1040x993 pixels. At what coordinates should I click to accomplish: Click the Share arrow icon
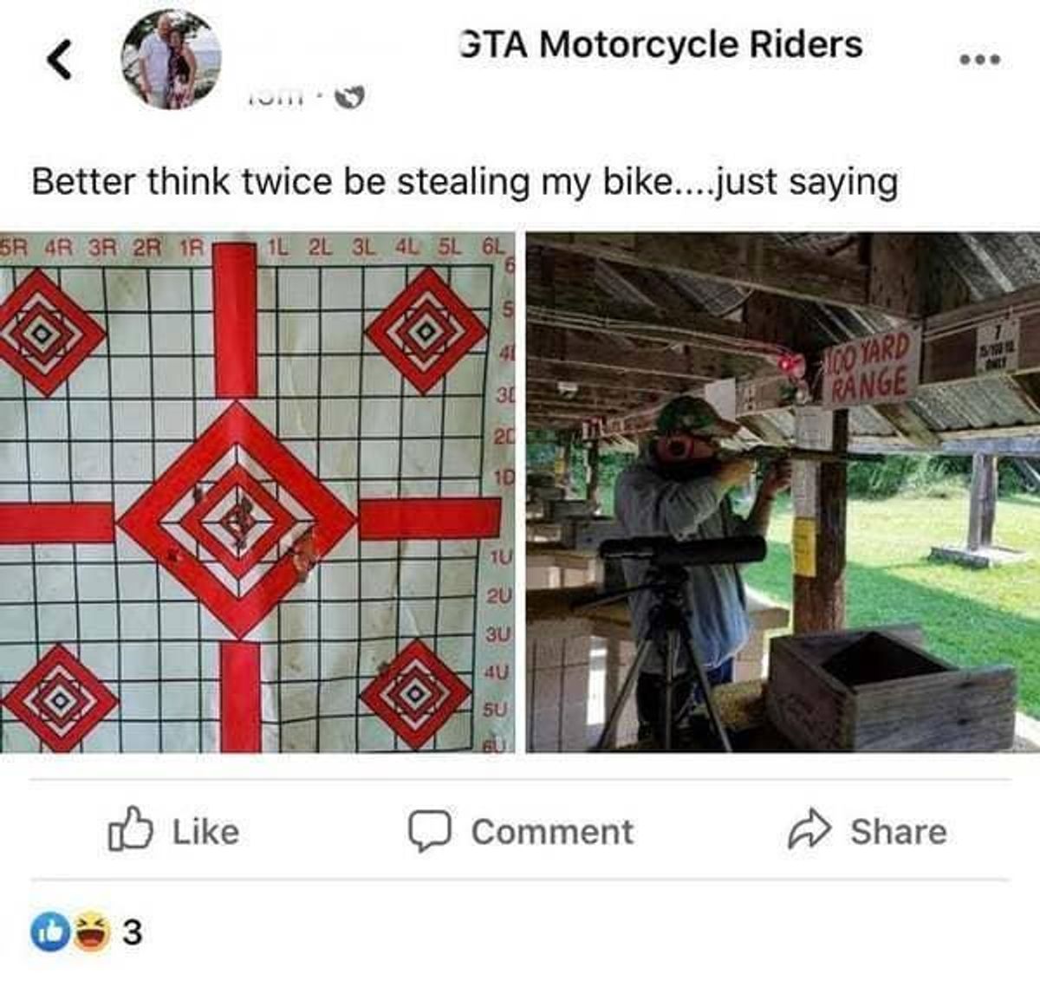(809, 829)
